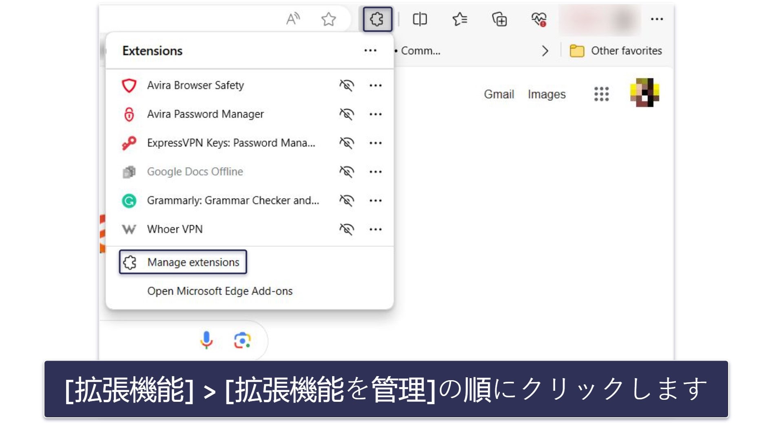773x423 pixels.
Task: Open the blurred profile button in toolbar
Action: (x=599, y=19)
